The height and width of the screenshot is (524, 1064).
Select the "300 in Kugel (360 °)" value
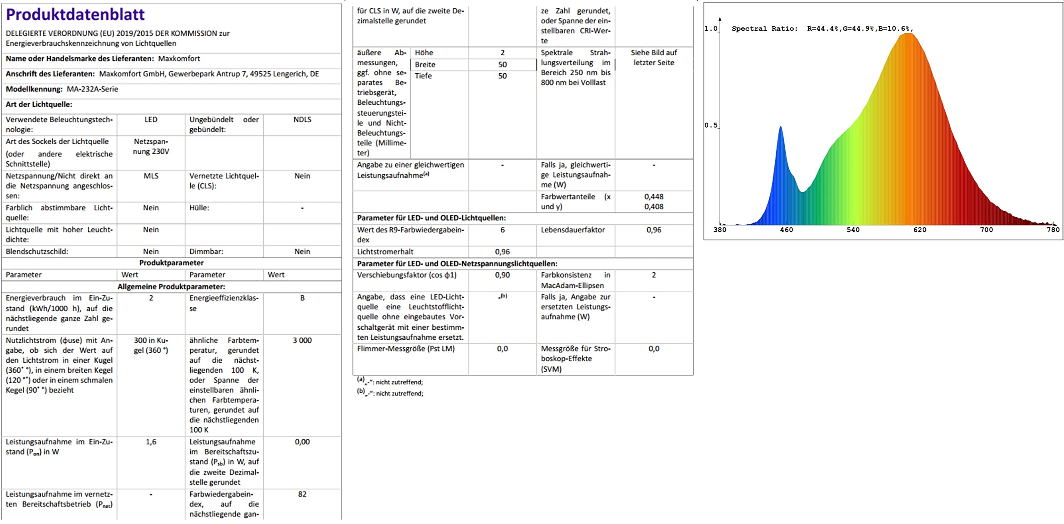click(x=151, y=345)
